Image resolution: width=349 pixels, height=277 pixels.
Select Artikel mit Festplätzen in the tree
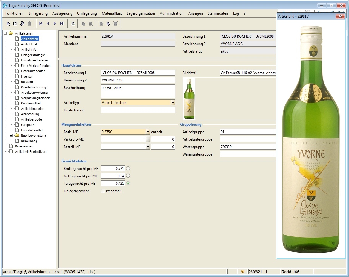(30, 152)
